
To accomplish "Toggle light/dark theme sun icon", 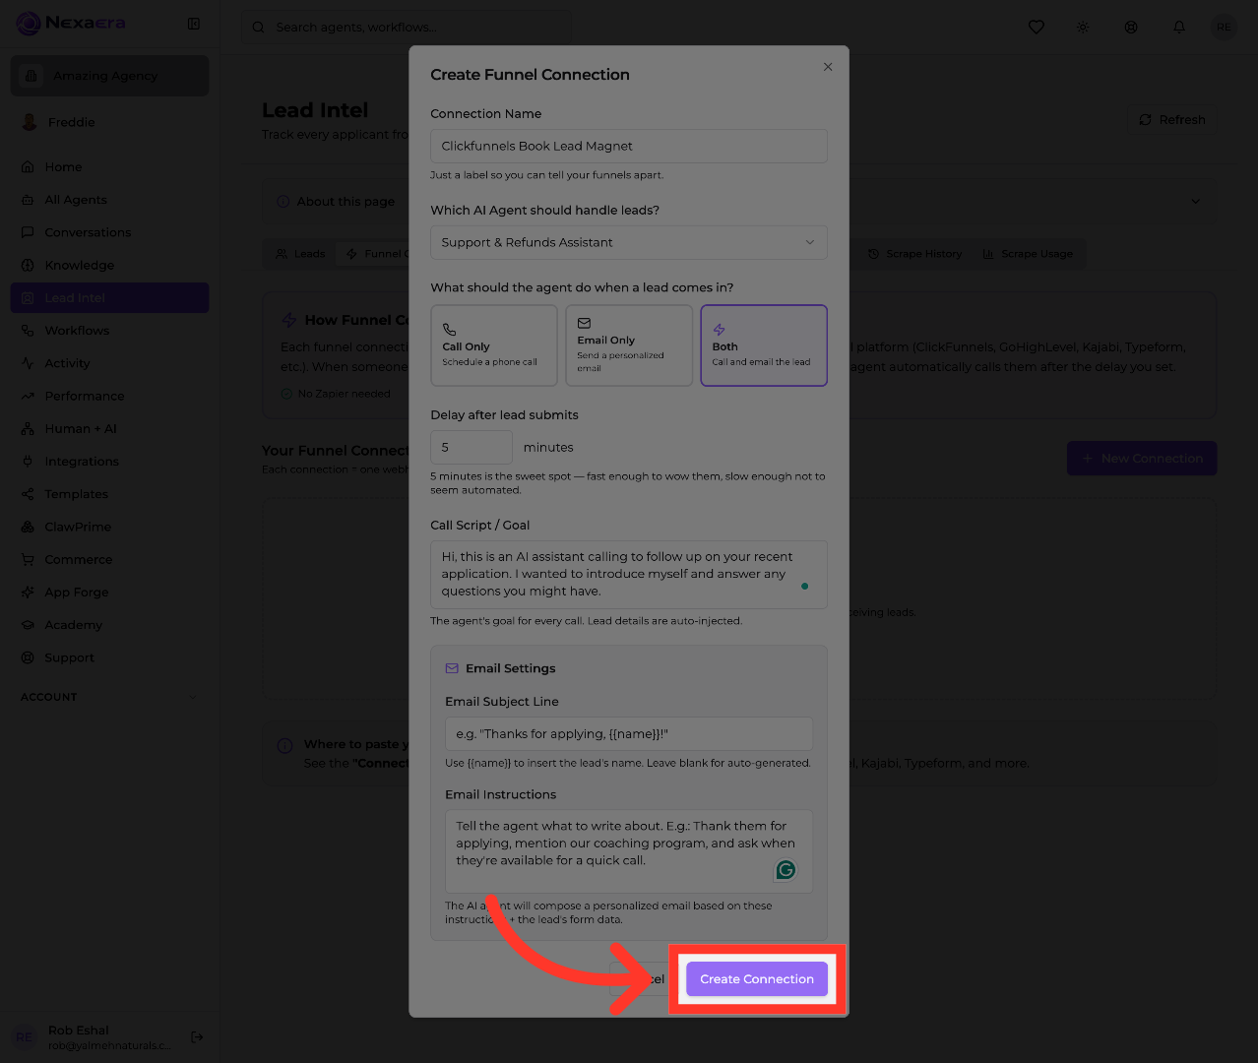I will pos(1083,28).
